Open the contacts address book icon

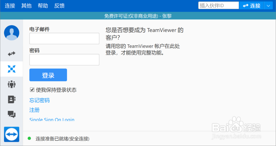pyautogui.click(x=12, y=100)
